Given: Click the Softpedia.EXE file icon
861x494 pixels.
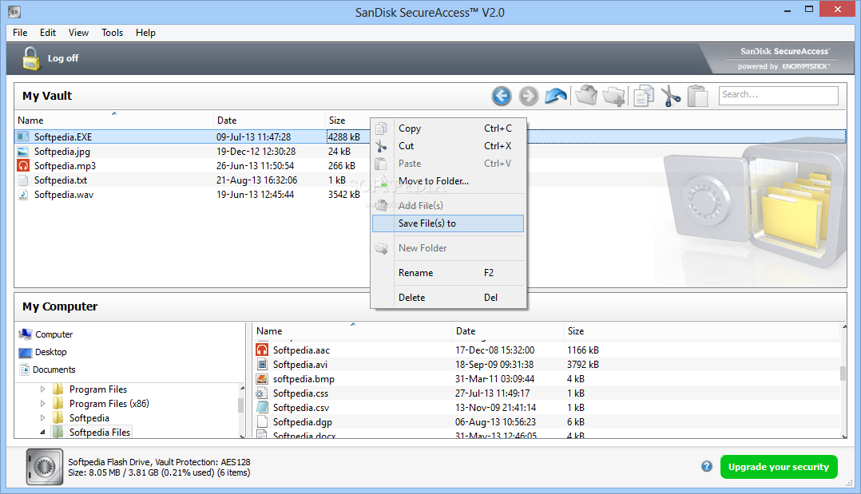Looking at the screenshot, I should coord(22,136).
